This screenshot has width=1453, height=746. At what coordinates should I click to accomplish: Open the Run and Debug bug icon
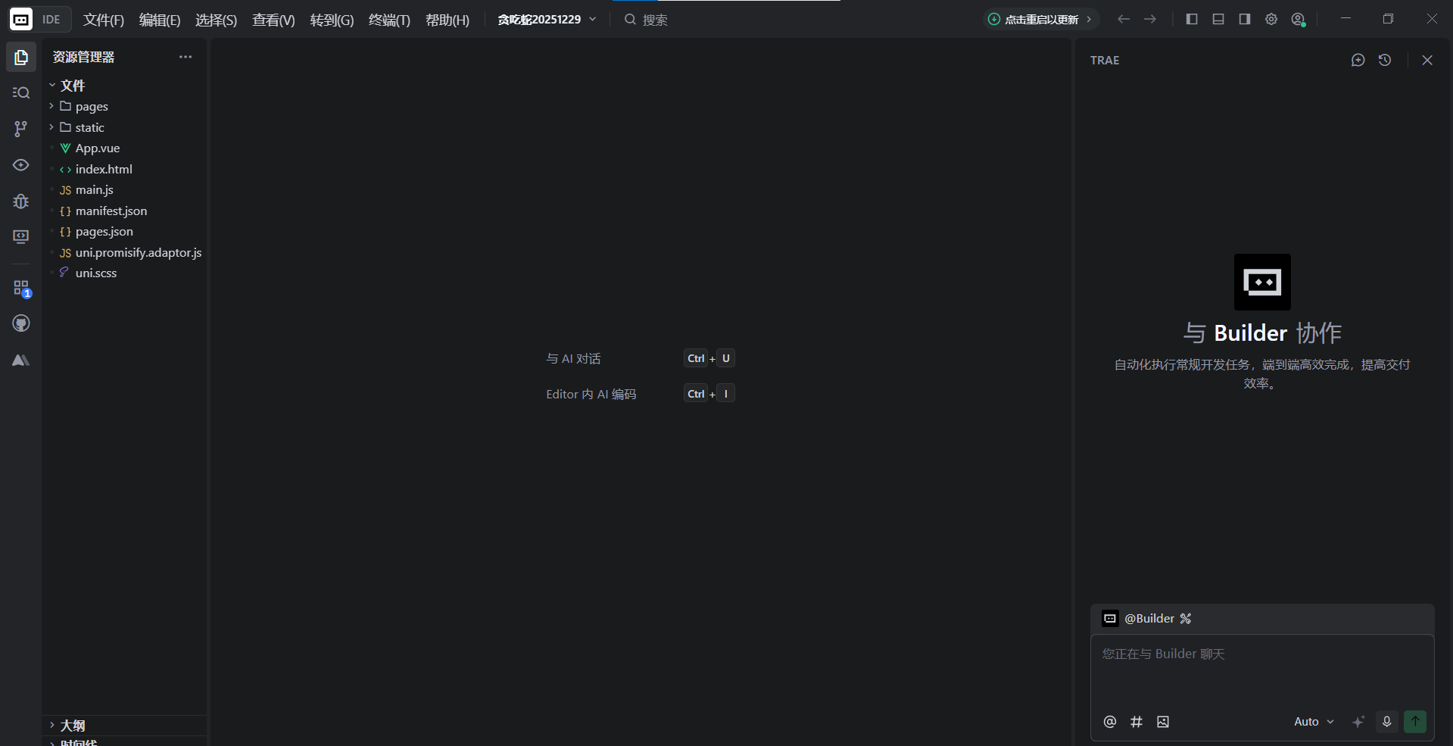20,201
